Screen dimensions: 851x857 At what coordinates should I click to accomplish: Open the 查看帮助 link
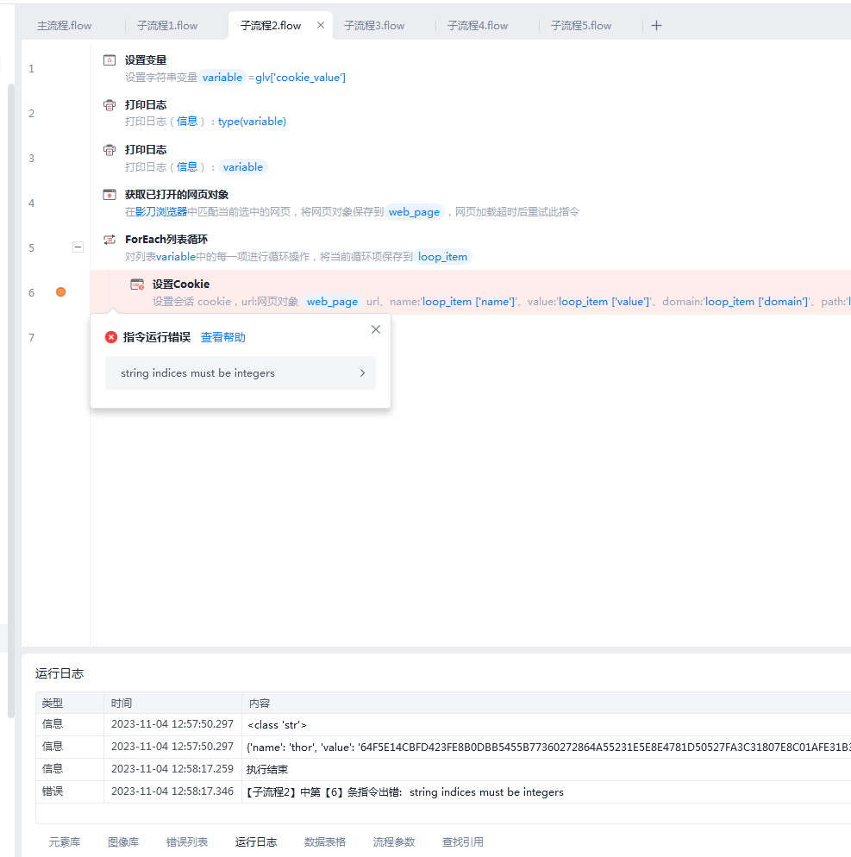(x=223, y=337)
